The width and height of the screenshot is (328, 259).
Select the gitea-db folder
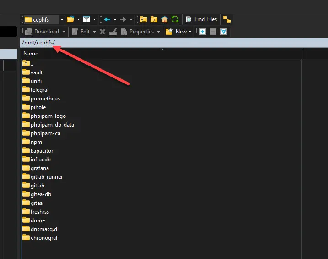(x=37, y=194)
